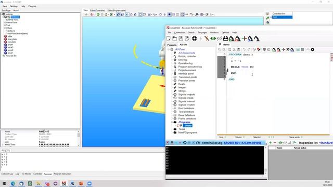Viewport: 333px width, 187px height.
Task: Click Save disk icon in Kawasaki IDE toolbar
Action: pos(181,38)
